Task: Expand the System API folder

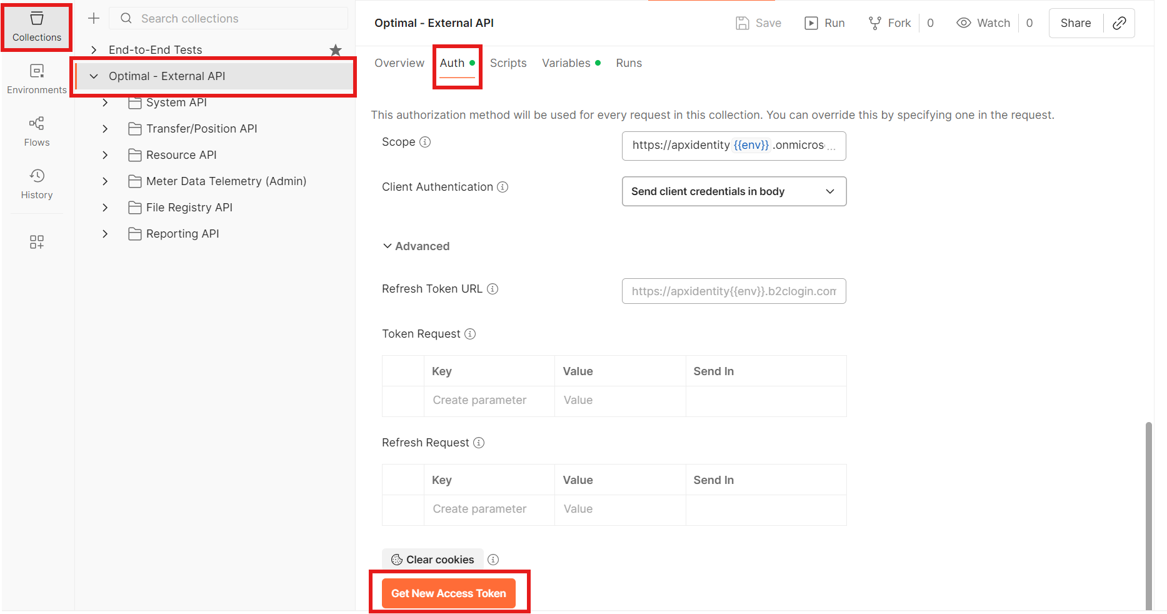Action: 105,103
